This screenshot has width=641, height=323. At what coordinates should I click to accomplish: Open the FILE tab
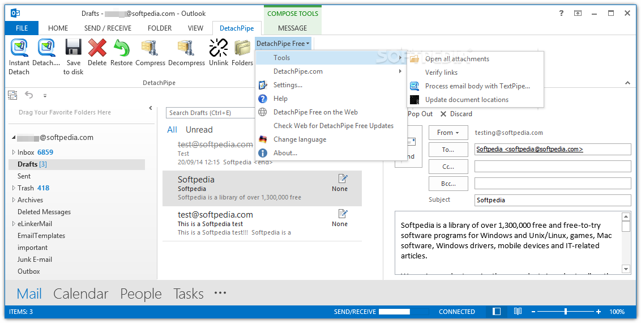coord(22,28)
